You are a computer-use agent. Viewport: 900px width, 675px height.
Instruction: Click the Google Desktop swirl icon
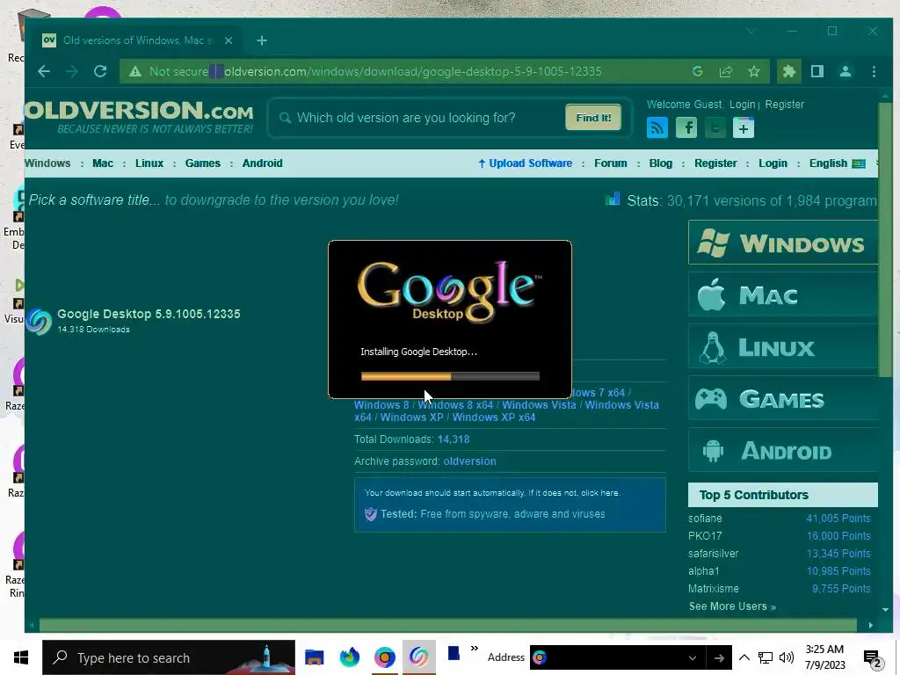pos(39,322)
